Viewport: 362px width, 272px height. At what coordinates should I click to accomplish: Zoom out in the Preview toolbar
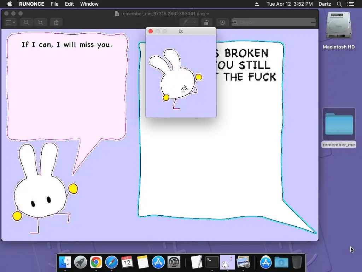pos(26,22)
